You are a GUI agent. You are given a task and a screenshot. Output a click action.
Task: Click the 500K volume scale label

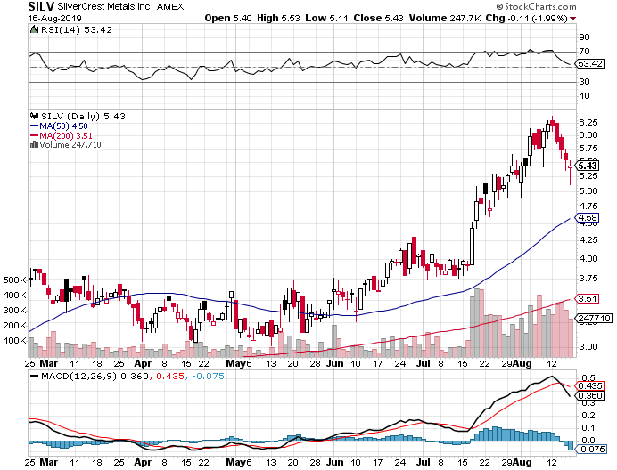coord(14,280)
